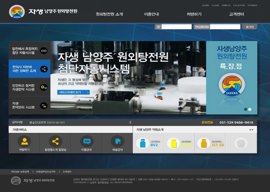Select the 한의사 처방에 의한 정확한 조제 tab
Image resolution: width=270 pixels, height=192 pixels.
29,69
